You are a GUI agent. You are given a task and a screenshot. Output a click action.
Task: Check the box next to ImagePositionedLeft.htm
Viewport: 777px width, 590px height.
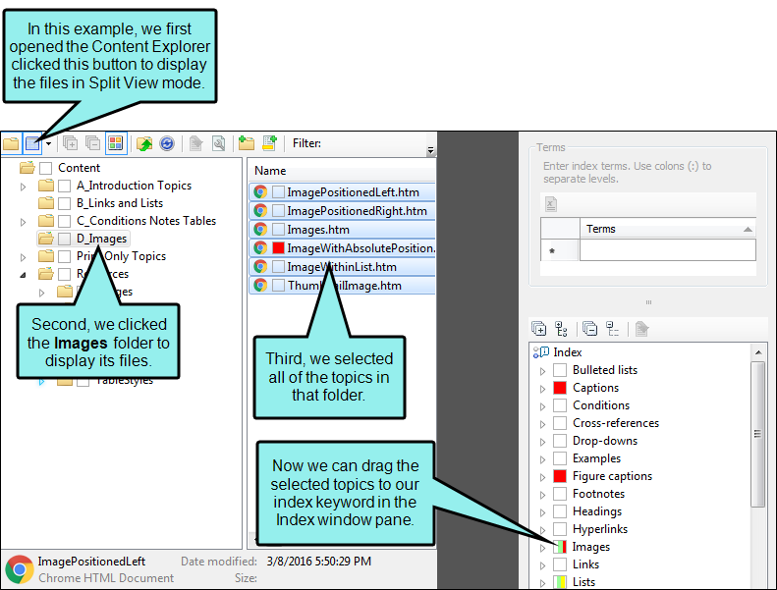[x=279, y=193]
